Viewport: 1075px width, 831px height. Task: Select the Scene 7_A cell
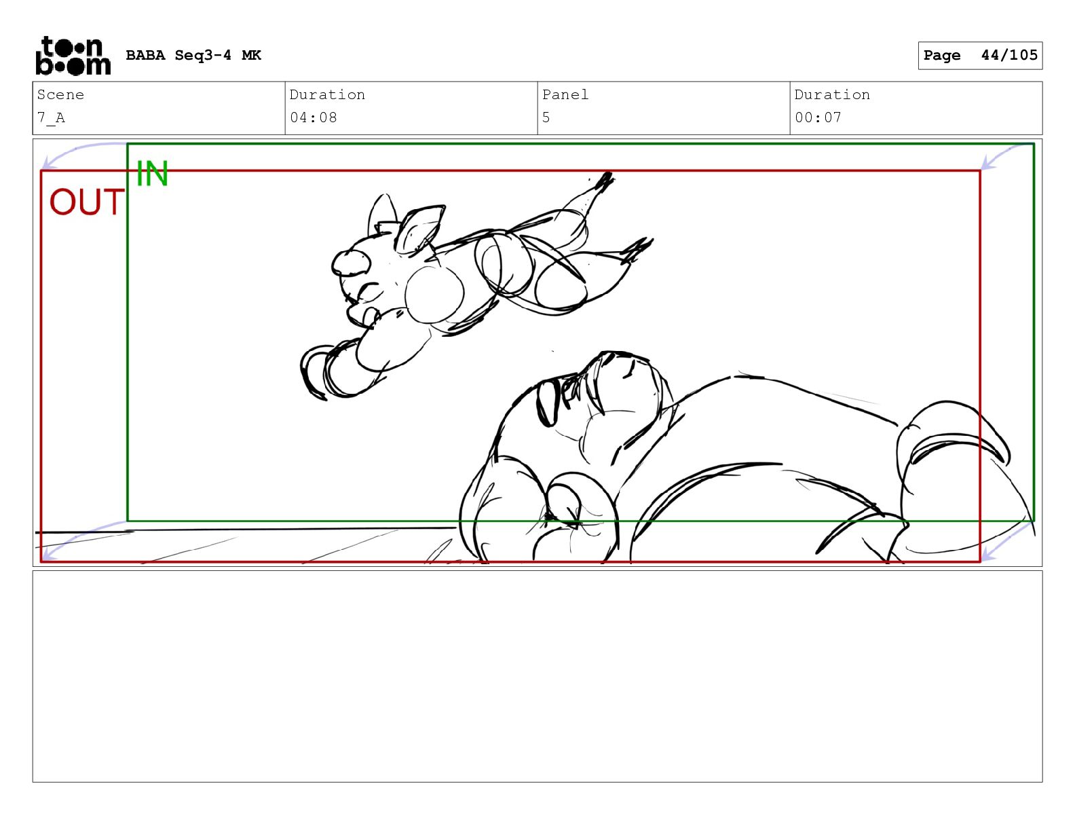point(159,108)
